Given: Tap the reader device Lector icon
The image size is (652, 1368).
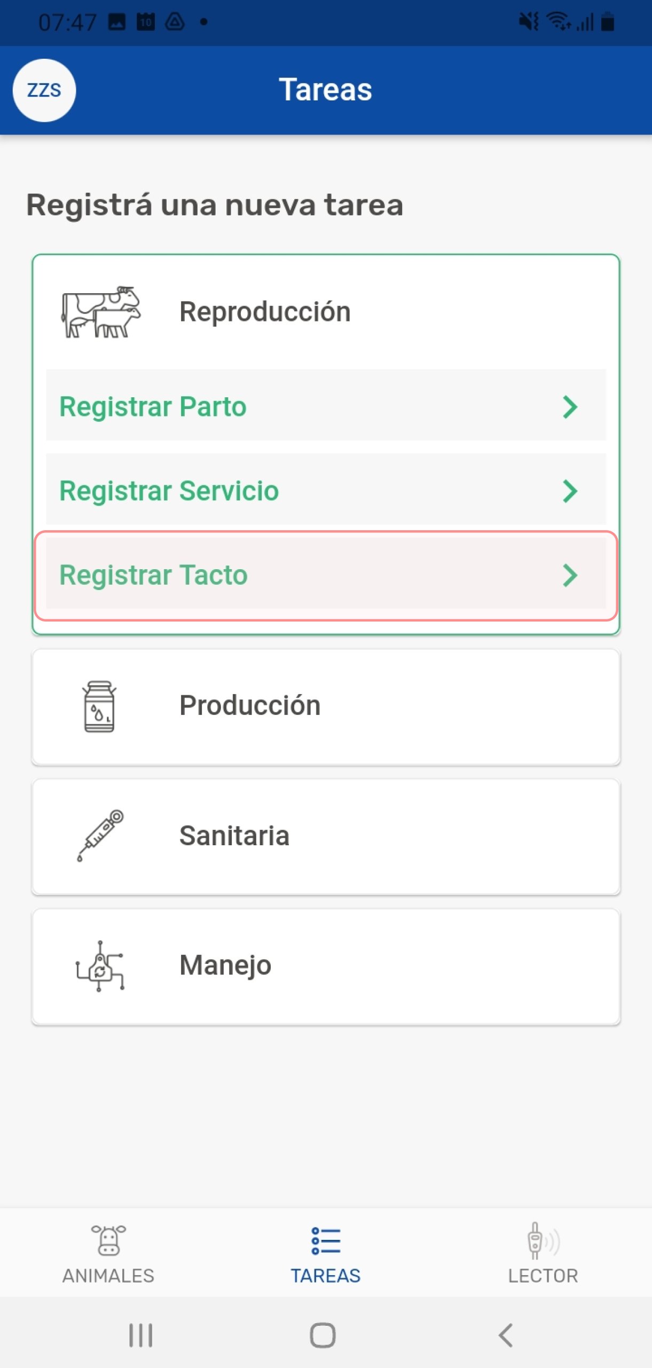Looking at the screenshot, I should tap(542, 1240).
